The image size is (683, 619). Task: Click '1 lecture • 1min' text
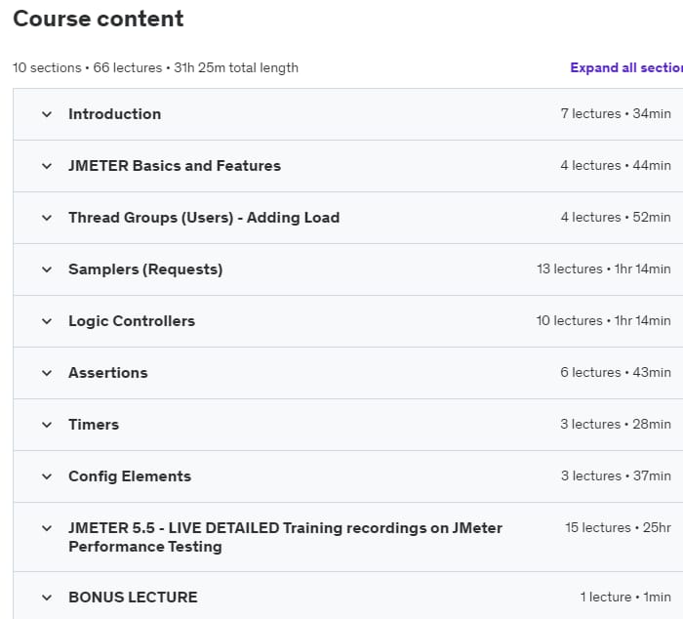(625, 598)
